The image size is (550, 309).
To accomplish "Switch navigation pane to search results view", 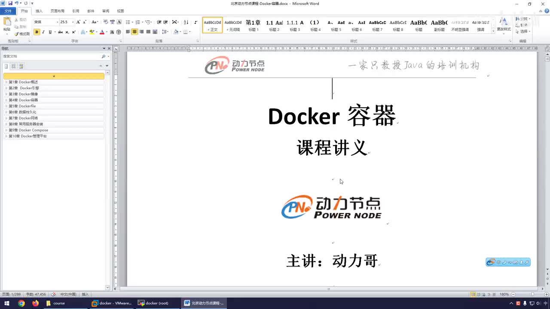I will [21, 66].
